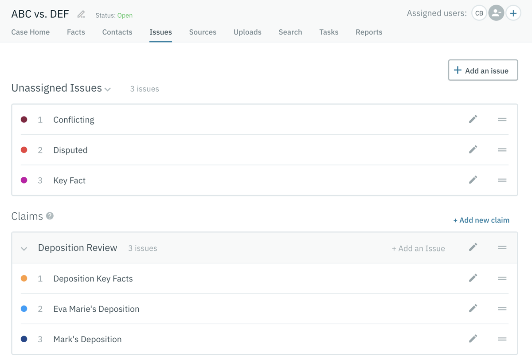Open the CB user avatar
The height and width of the screenshot is (364, 532).
[x=479, y=13]
